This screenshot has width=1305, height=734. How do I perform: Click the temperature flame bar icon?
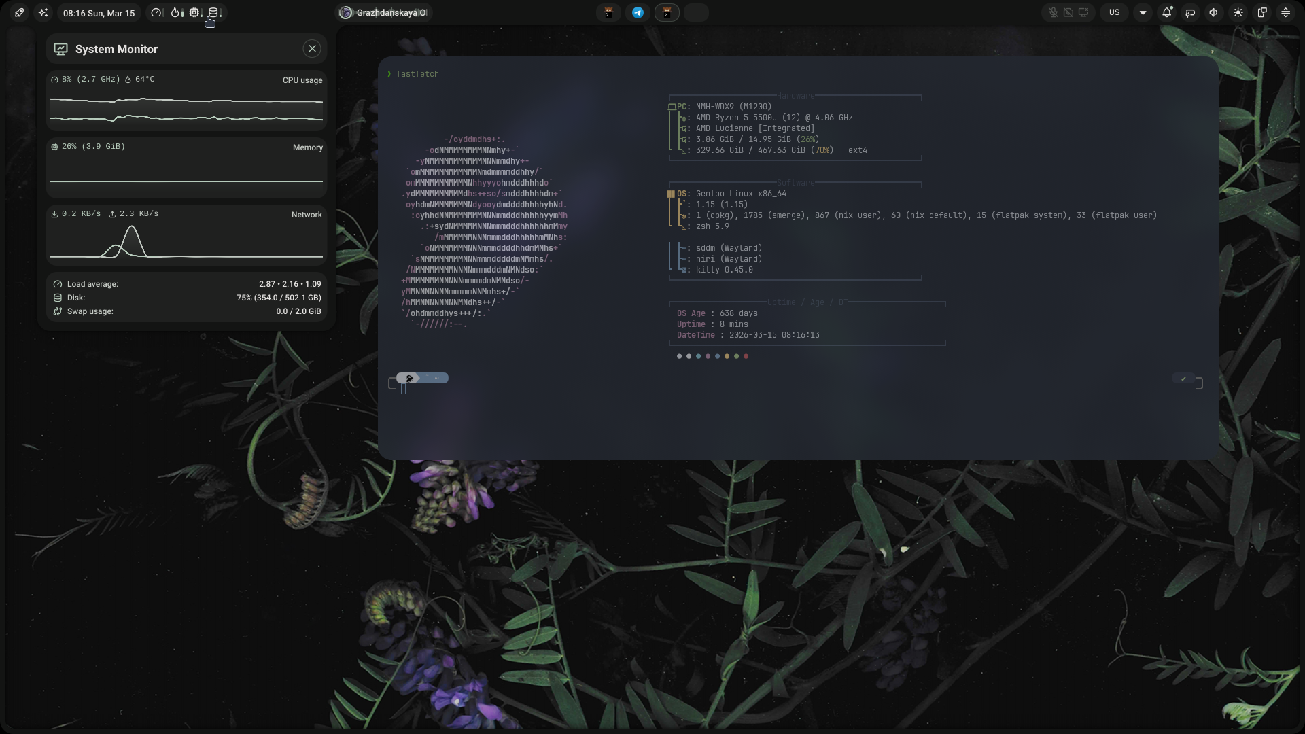click(175, 13)
